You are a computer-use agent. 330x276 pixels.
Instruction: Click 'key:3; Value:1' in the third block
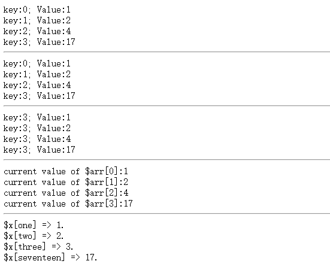pyautogui.click(x=37, y=117)
